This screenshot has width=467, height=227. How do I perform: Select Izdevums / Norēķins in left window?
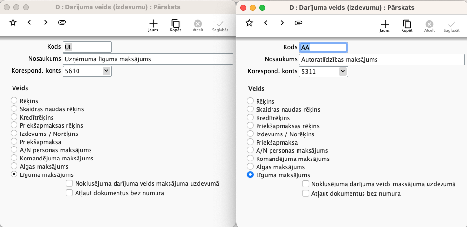point(13,133)
